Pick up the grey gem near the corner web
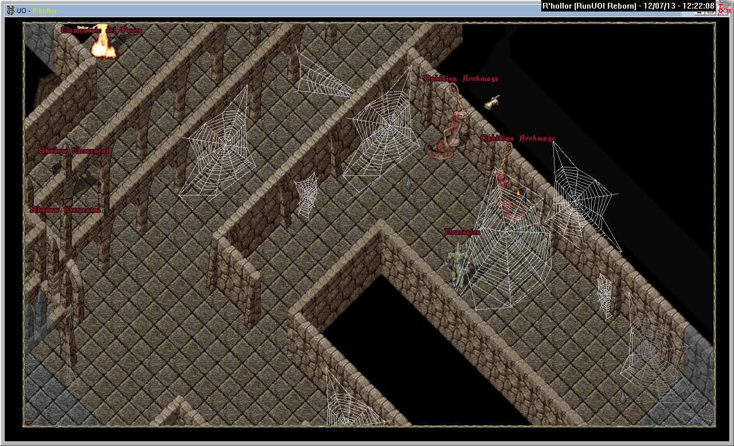 click(x=623, y=397)
